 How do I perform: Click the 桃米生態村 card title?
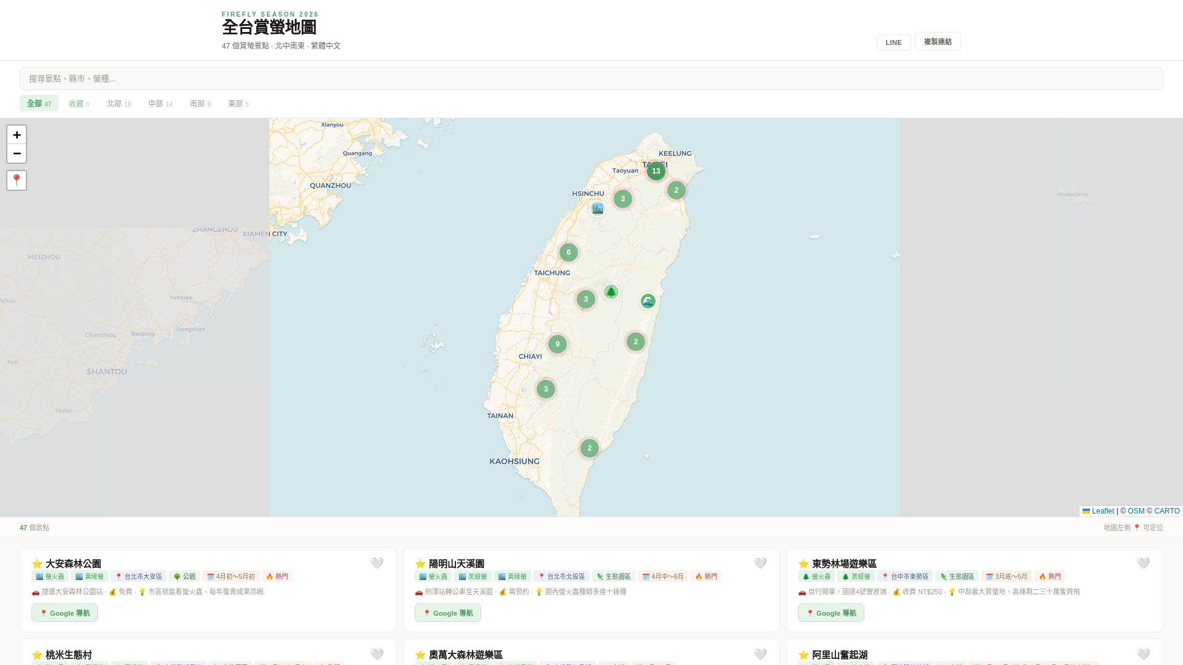(x=68, y=655)
